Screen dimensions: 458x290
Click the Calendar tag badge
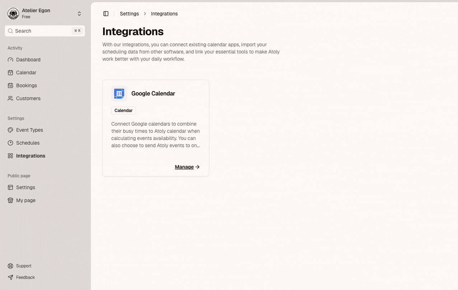123,110
